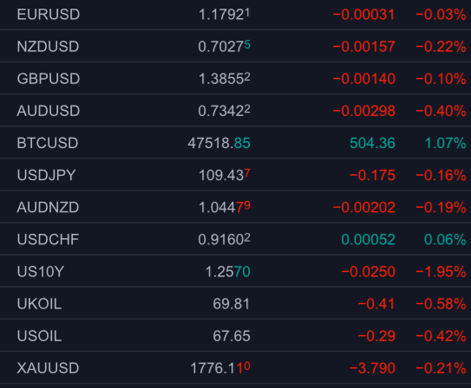Select the US10Y yield row

[236, 271]
